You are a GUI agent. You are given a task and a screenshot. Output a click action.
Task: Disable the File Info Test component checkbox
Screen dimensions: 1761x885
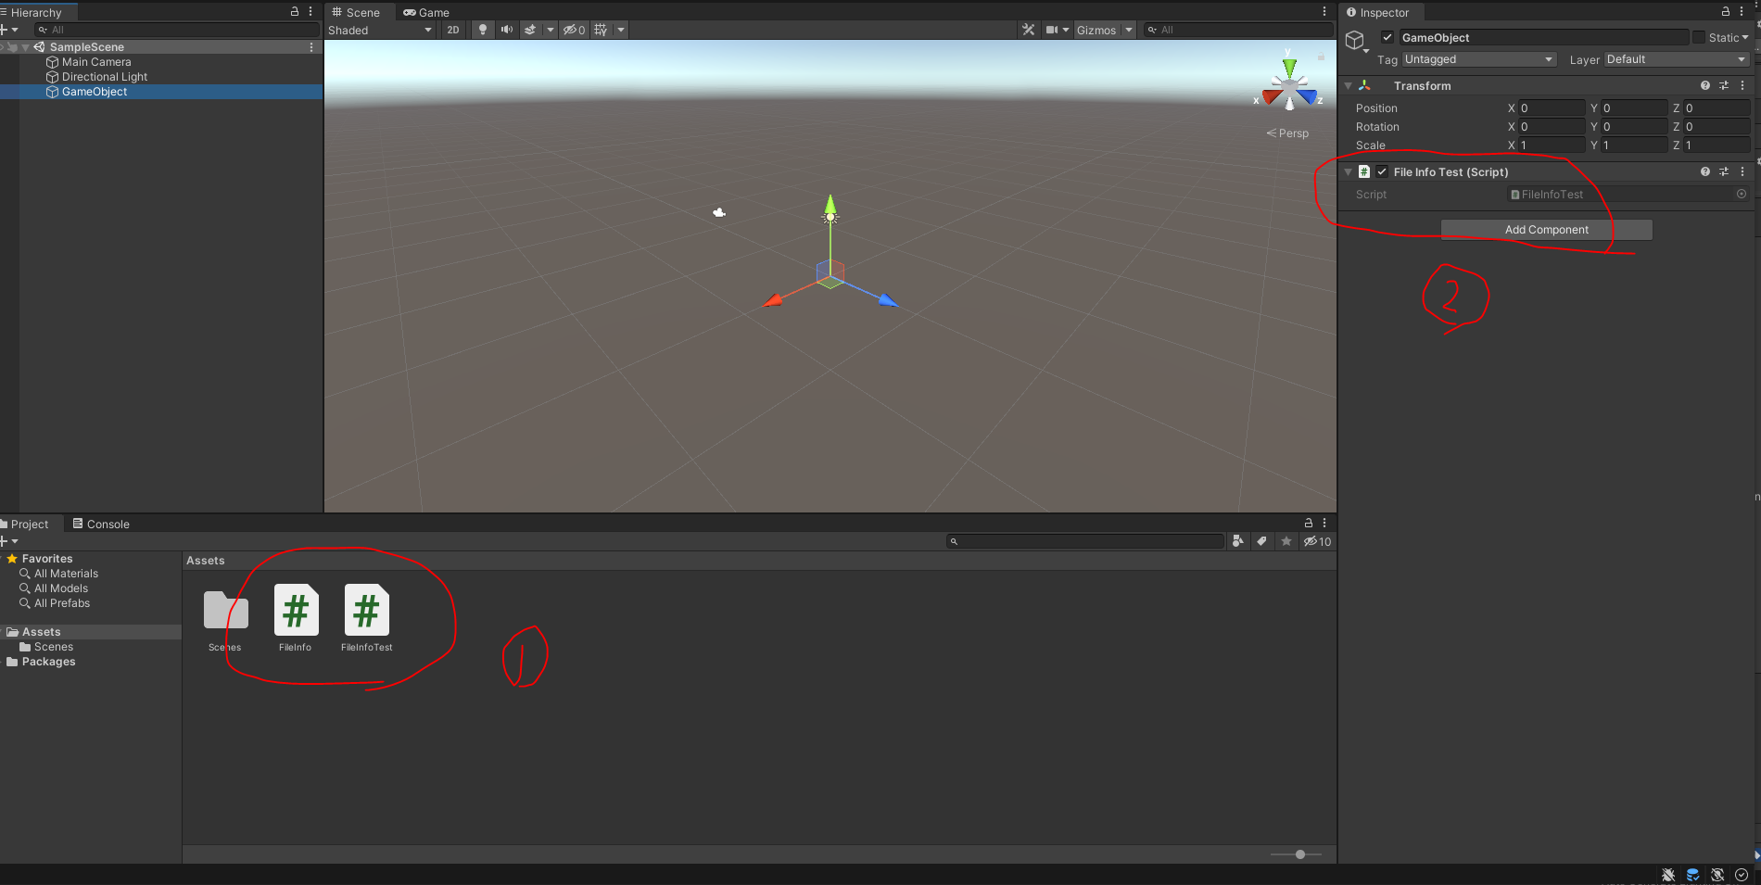tap(1382, 171)
